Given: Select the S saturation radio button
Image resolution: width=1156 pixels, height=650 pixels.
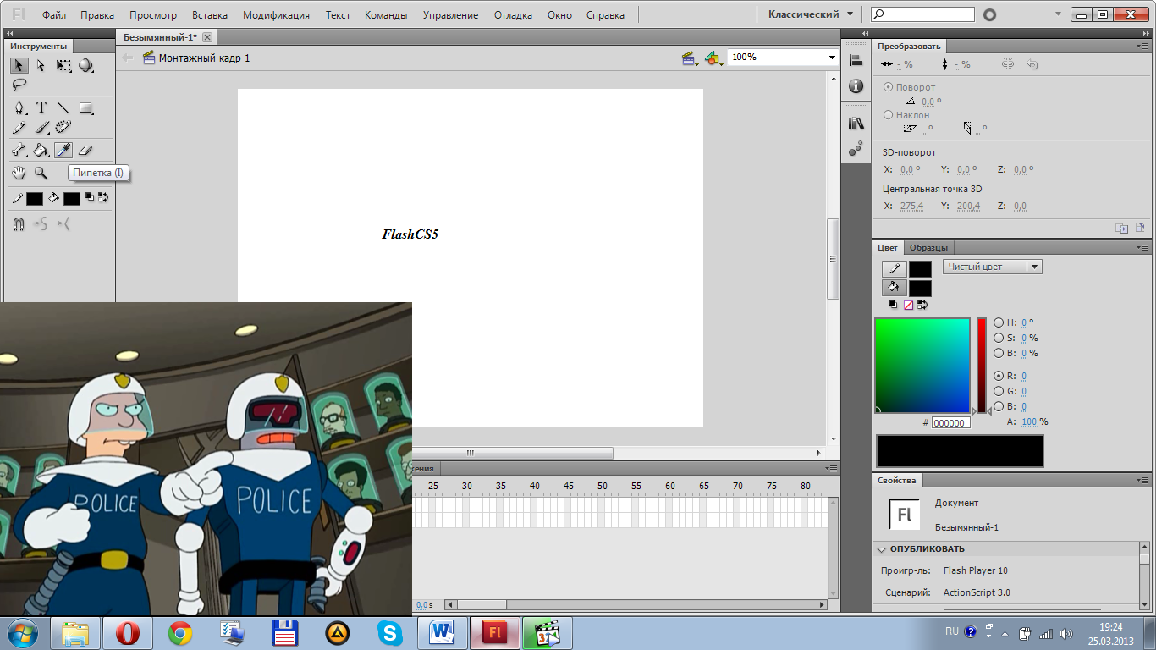Looking at the screenshot, I should pos(999,338).
